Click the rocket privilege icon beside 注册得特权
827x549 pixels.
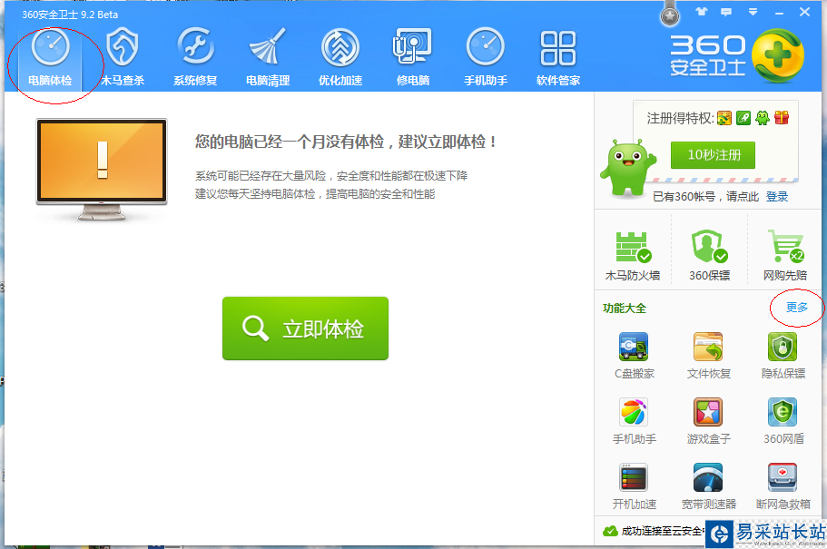click(x=743, y=118)
